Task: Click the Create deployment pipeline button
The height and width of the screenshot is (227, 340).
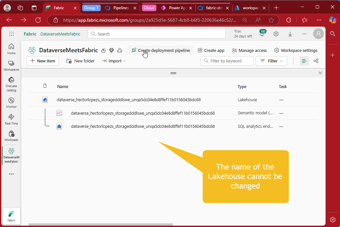Action: click(160, 50)
